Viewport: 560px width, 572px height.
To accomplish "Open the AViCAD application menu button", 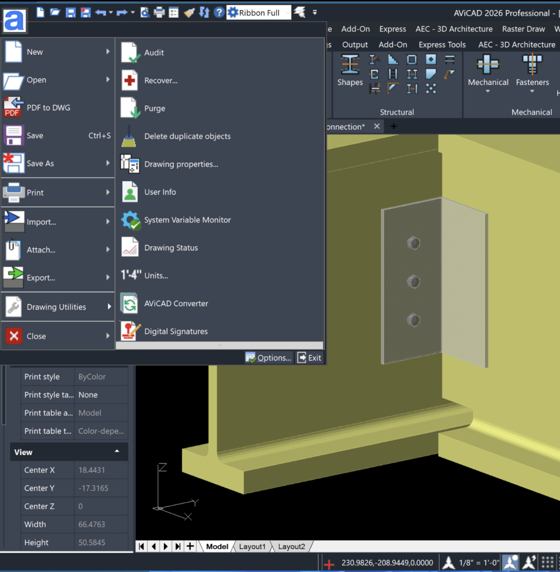I will click(14, 20).
